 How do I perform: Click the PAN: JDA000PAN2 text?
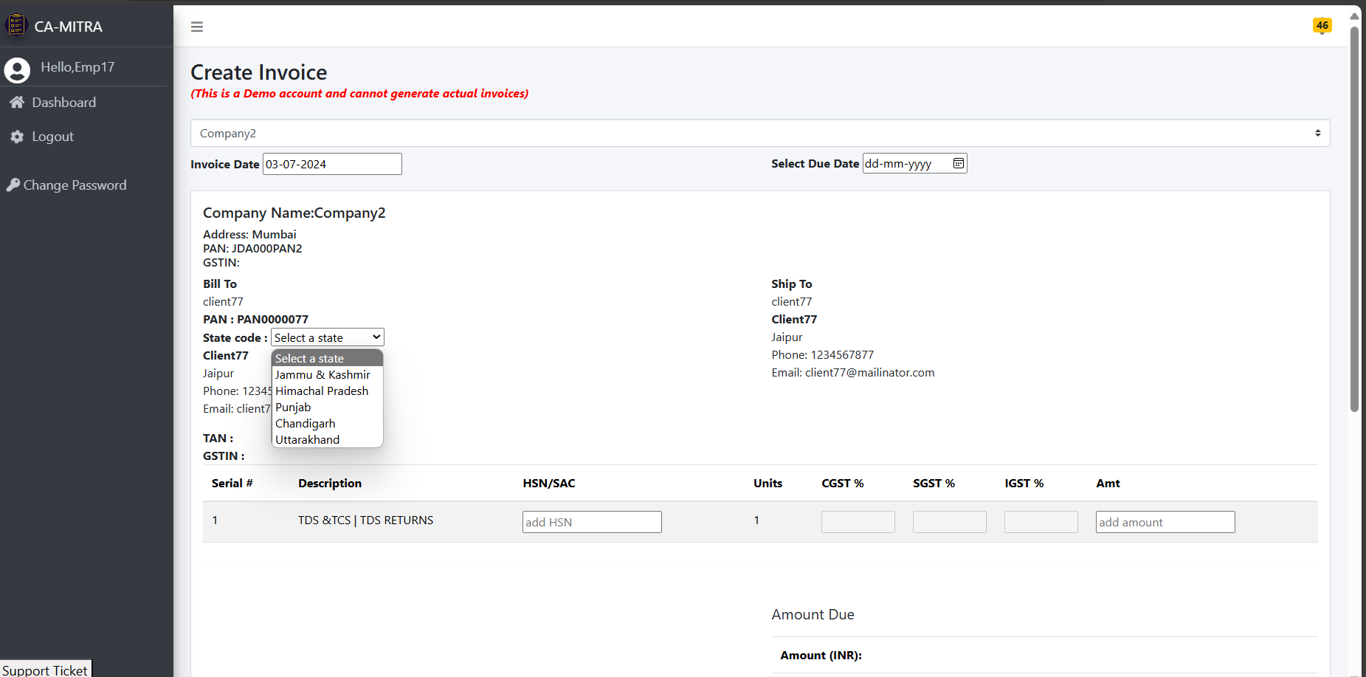(x=252, y=248)
